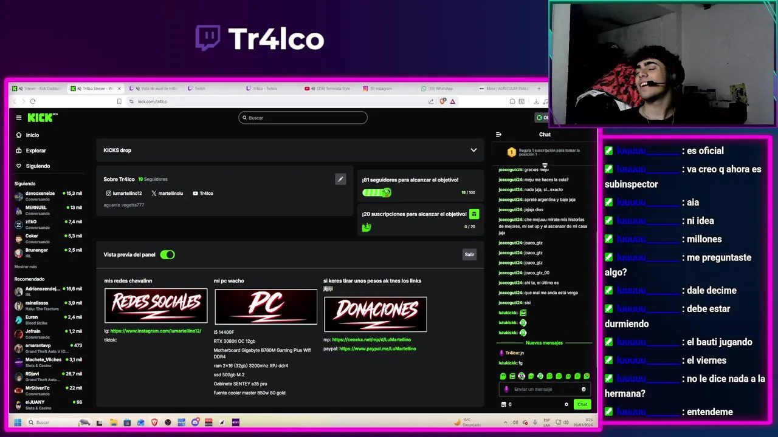Open a new browser tab with plus
The width and height of the screenshot is (778, 437).
pos(539,88)
